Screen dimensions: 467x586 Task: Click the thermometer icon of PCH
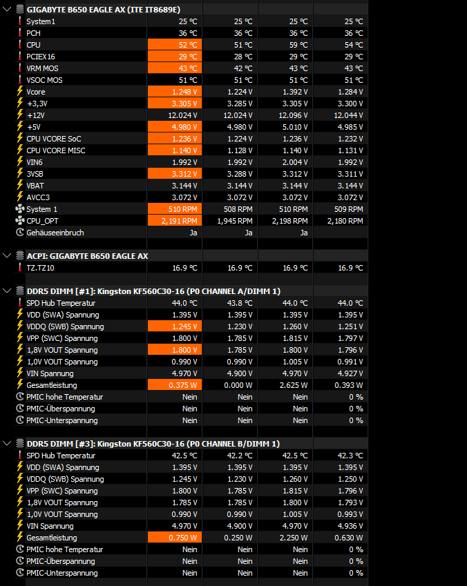click(x=20, y=33)
